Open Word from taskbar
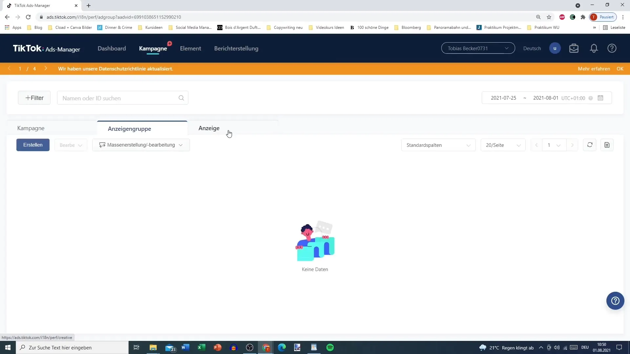Viewport: 630px width, 354px height. click(x=185, y=347)
